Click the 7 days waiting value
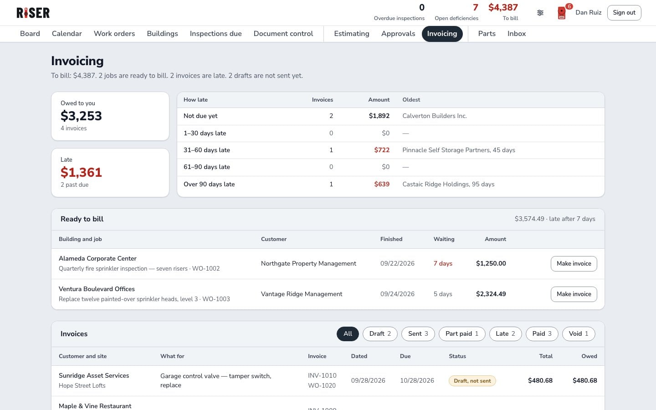The image size is (656, 410). (x=443, y=264)
